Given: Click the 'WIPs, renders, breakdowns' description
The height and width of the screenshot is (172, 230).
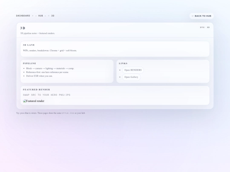Looking at the screenshot, I should 50,51.
